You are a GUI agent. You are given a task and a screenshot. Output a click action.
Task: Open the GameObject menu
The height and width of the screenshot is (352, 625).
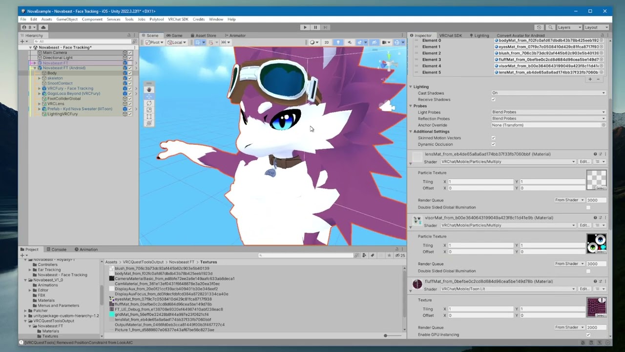[67, 20]
